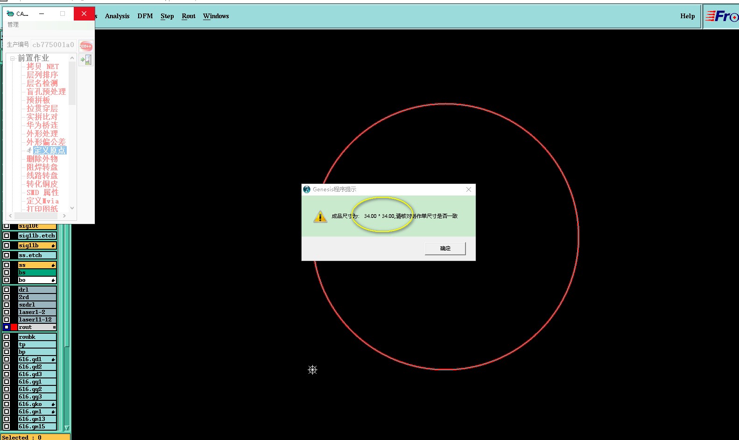Open the Step menu
Image resolution: width=739 pixels, height=440 pixels.
(x=167, y=16)
